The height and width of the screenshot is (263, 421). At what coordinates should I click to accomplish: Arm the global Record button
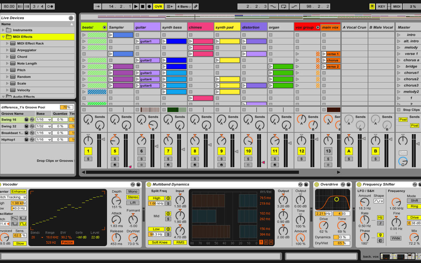[149, 6]
